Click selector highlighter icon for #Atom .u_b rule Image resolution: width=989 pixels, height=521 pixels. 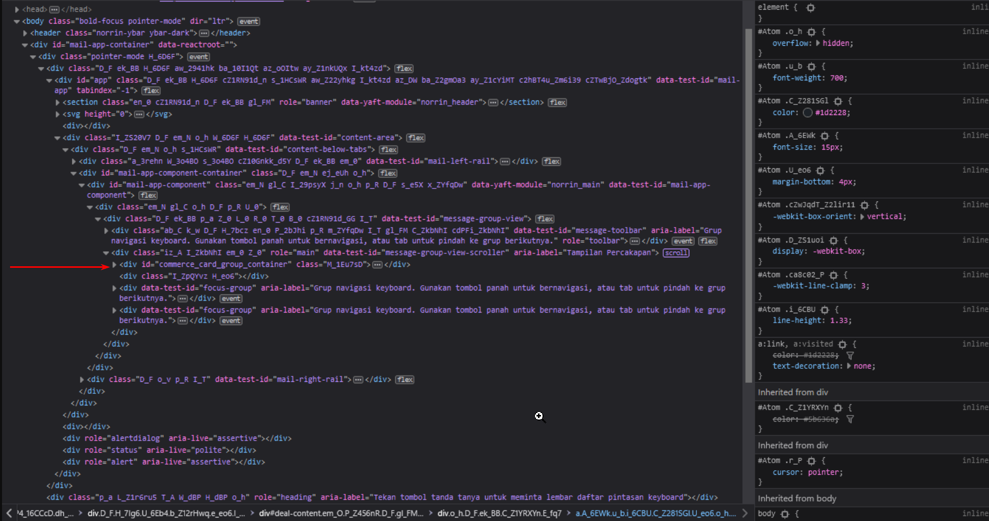(x=812, y=66)
